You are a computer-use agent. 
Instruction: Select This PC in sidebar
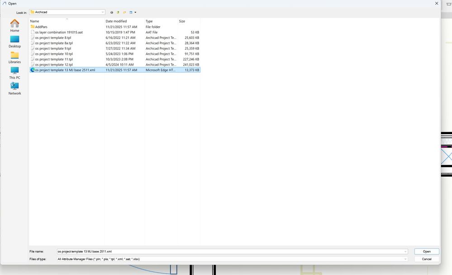[14, 73]
